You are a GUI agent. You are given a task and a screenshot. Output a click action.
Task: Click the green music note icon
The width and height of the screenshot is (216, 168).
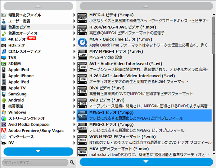pos(4,33)
